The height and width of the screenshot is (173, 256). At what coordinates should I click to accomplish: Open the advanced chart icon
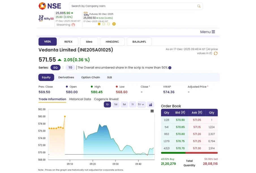tap(150, 104)
